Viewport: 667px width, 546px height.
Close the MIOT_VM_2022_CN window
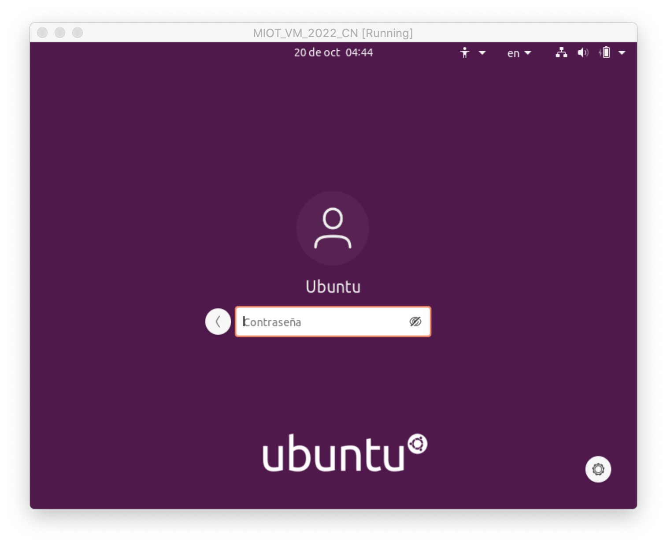[x=42, y=33]
